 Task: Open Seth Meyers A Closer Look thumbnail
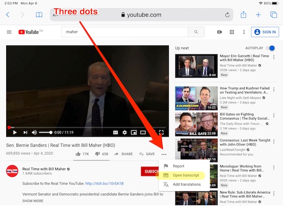[196, 98]
